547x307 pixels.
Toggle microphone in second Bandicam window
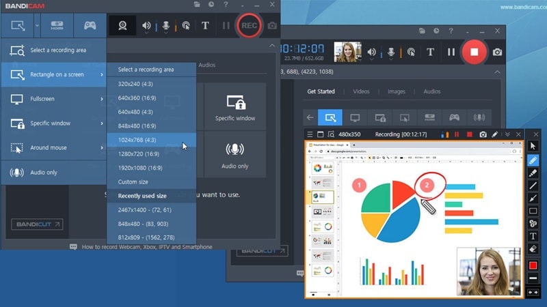pos(391,52)
